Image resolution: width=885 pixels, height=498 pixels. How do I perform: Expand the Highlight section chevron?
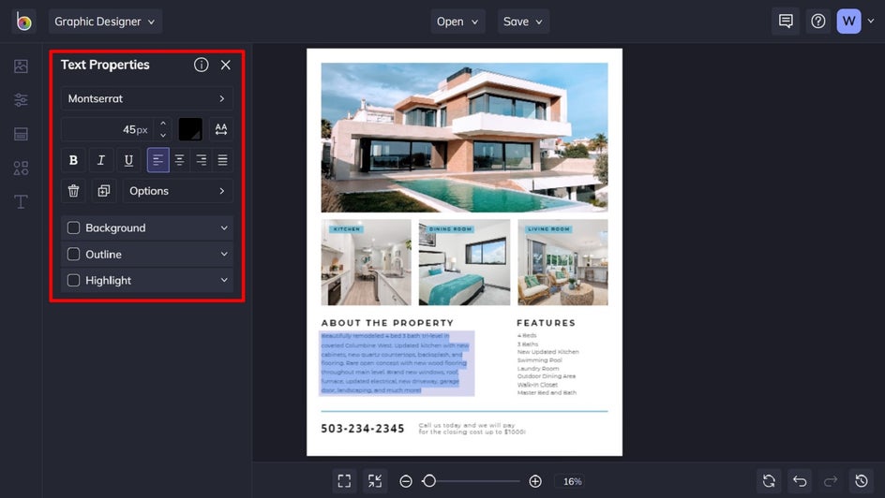224,281
